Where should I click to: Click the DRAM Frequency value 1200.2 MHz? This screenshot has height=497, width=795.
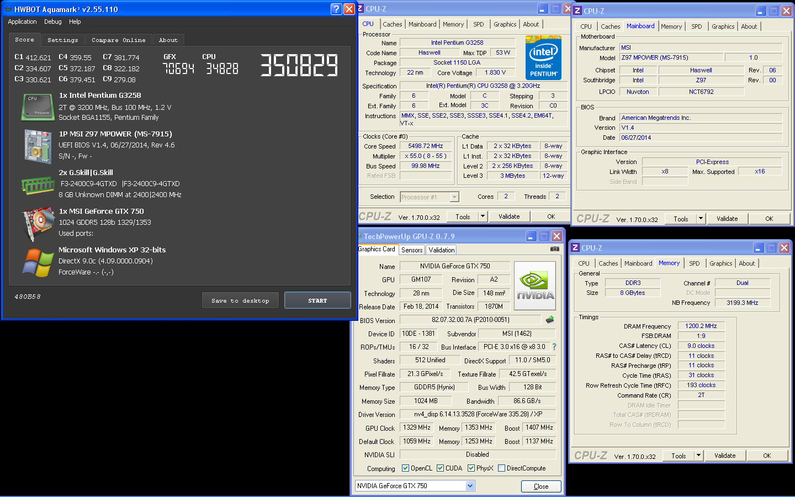[x=701, y=326]
